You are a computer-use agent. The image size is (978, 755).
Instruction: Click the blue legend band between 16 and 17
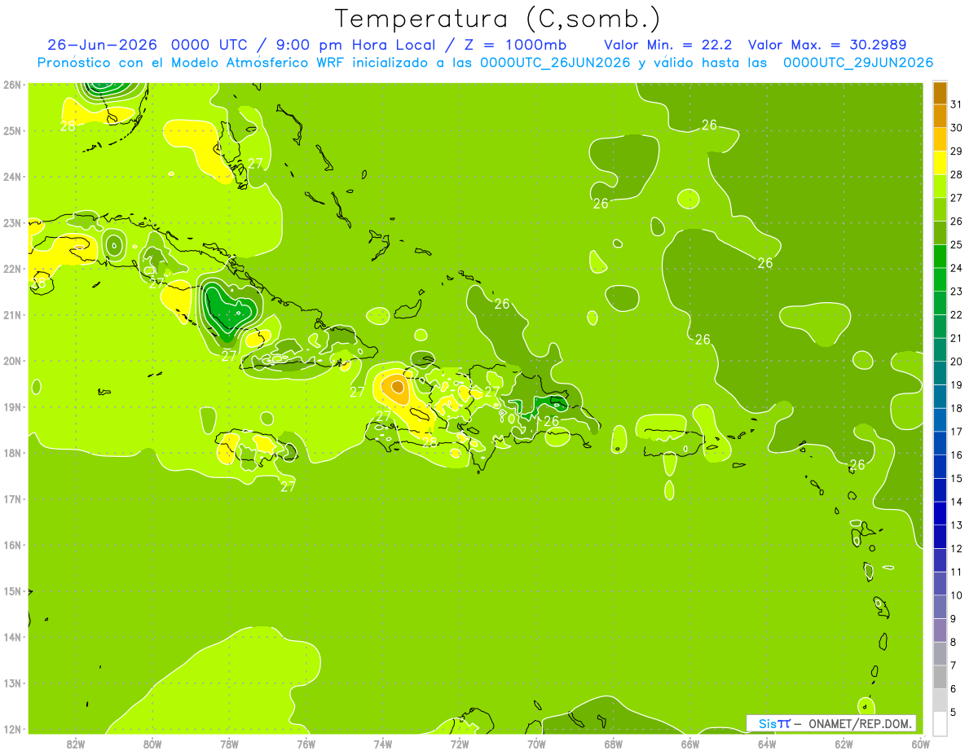click(x=940, y=443)
